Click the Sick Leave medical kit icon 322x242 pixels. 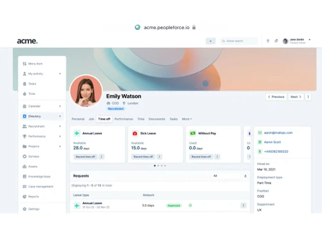(135, 134)
